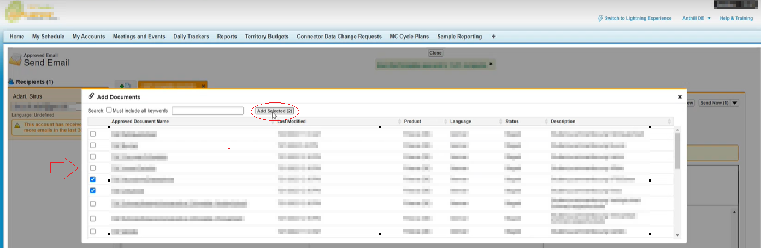
Task: Click the X on the orange email tab
Action: click(x=203, y=86)
